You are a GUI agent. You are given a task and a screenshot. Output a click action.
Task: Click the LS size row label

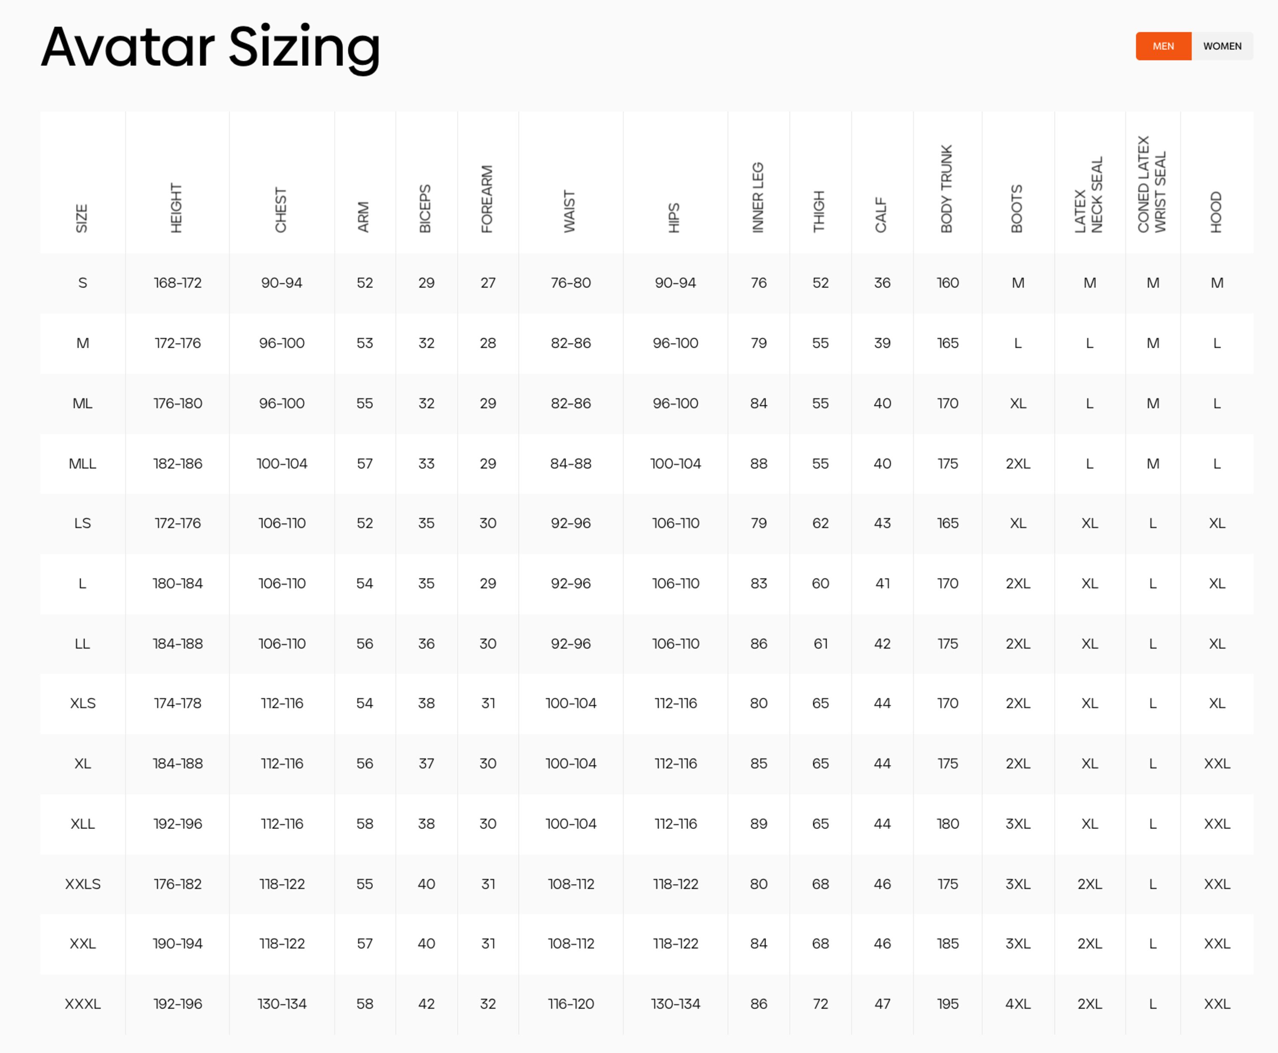point(82,523)
